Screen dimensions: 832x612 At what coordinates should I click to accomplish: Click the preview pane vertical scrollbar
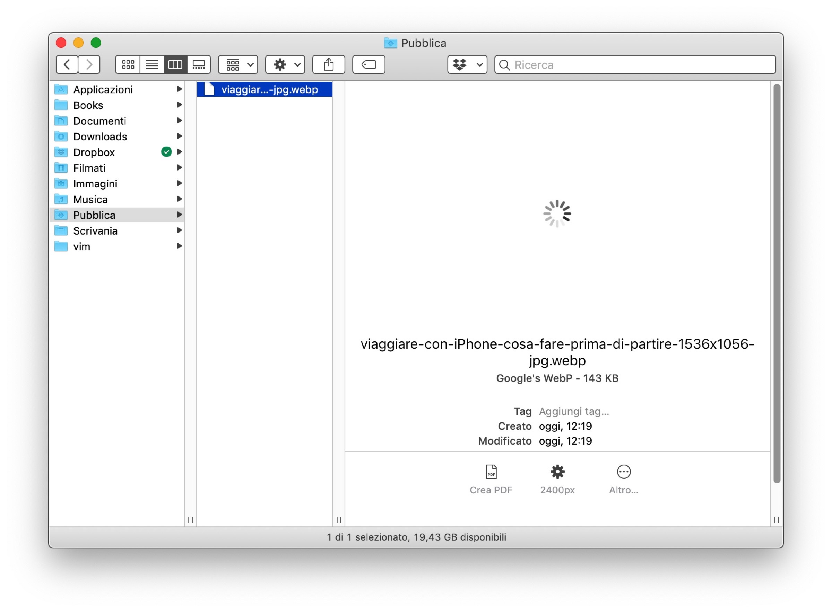(x=777, y=283)
